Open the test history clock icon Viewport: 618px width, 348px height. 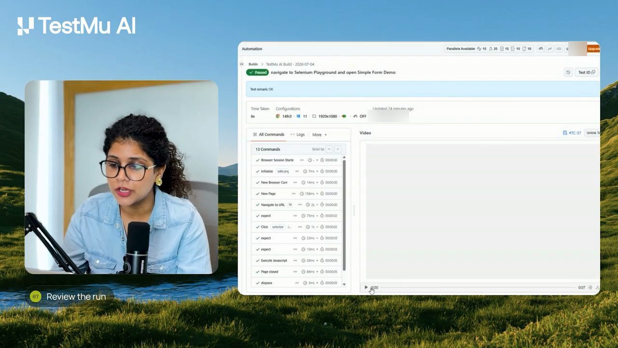568,72
